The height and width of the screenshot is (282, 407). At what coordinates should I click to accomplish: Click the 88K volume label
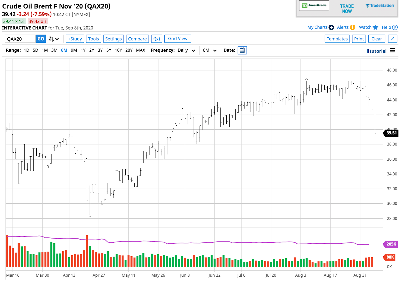(x=390, y=257)
